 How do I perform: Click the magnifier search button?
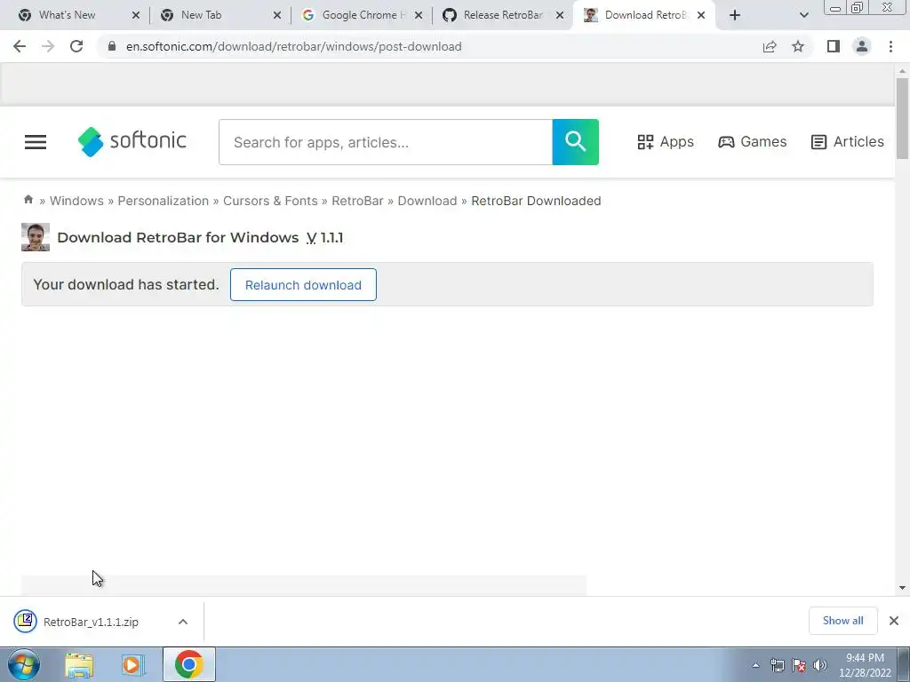pos(575,142)
